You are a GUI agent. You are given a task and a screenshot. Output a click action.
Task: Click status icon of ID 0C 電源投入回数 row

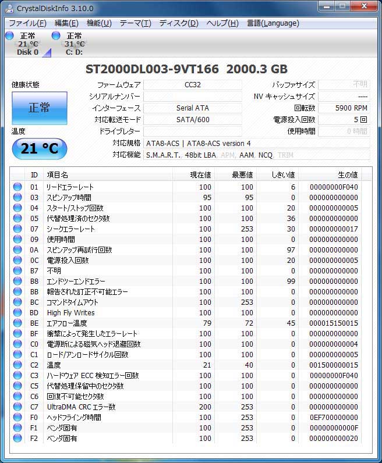pyautogui.click(x=17, y=260)
